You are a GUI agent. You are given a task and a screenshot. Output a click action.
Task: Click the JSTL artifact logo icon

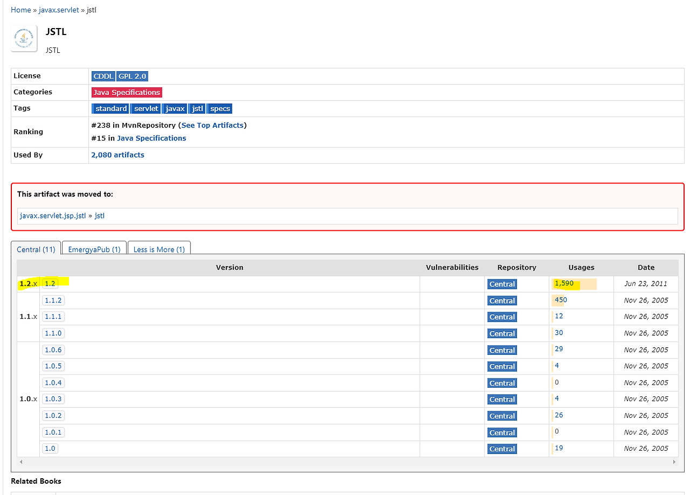tap(24, 38)
